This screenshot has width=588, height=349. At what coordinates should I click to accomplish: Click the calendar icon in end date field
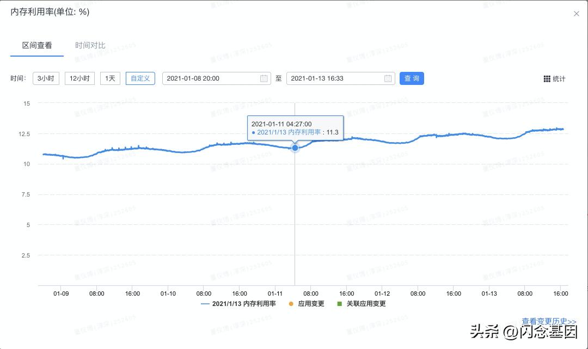(x=388, y=78)
